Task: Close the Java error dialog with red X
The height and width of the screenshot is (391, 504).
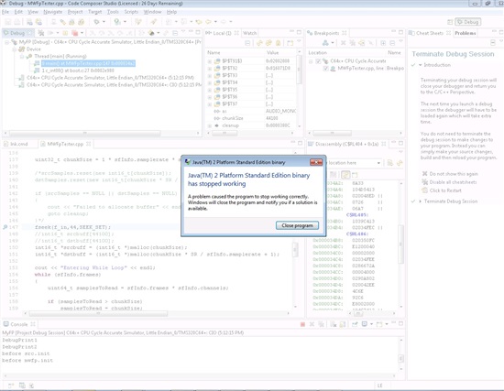Action: [316, 162]
